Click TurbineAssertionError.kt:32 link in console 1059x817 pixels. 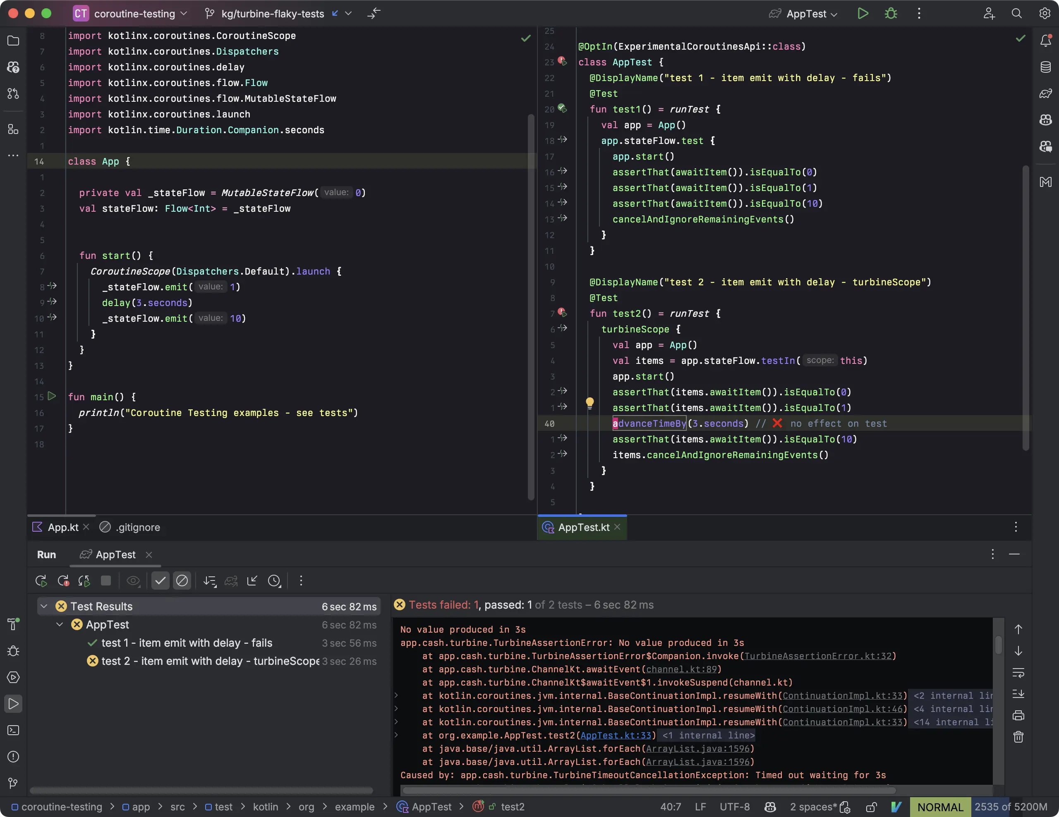[x=817, y=656]
